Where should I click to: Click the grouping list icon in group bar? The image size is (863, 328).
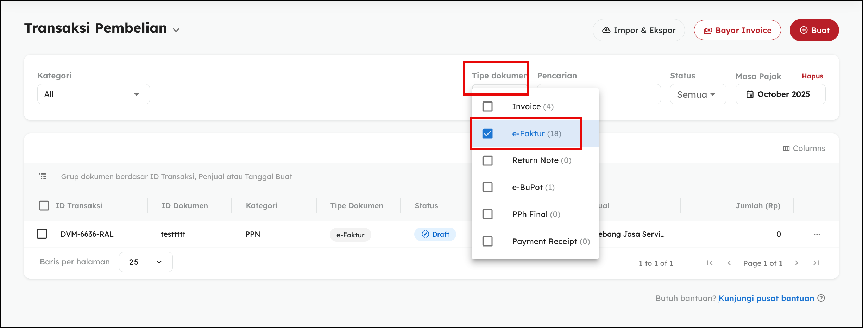[x=43, y=176]
